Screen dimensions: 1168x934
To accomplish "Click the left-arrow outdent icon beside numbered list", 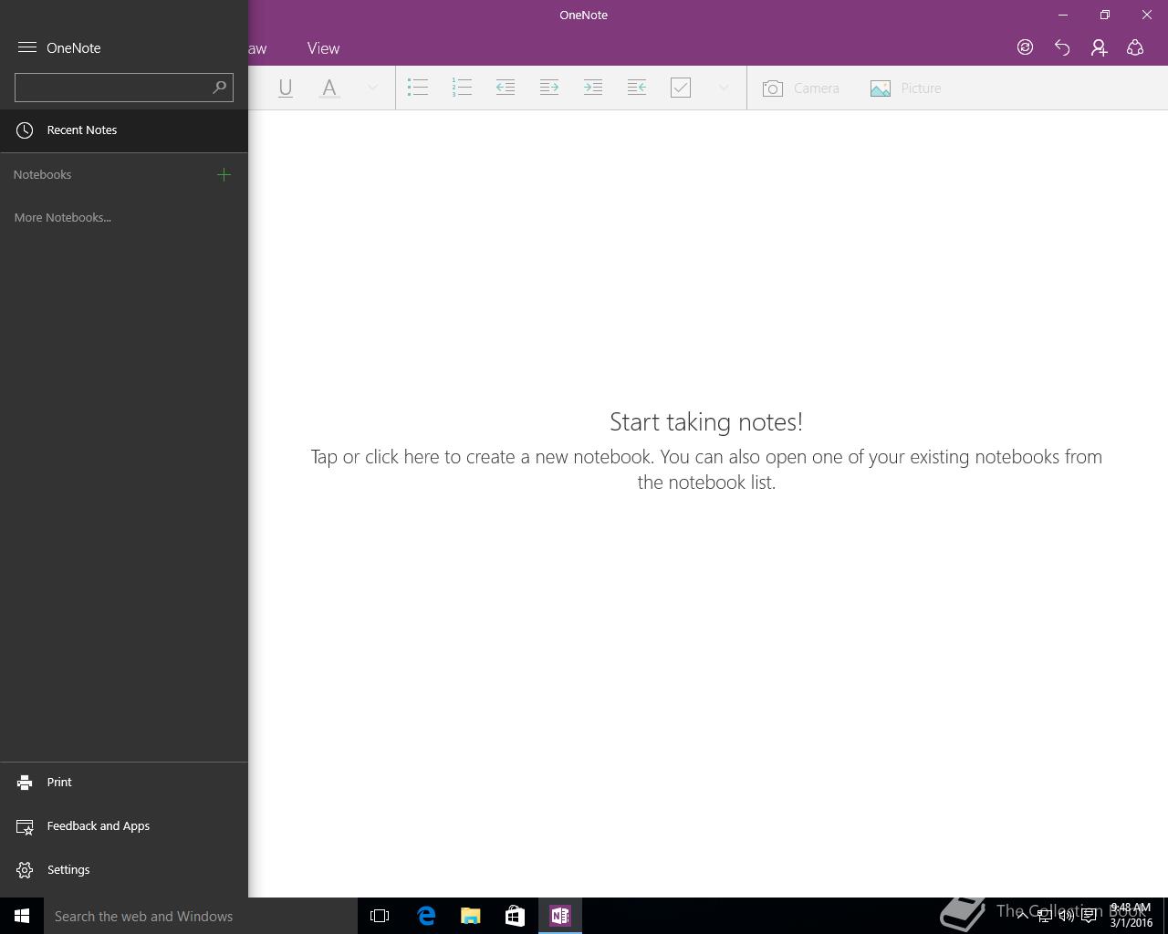I will pos(506,88).
